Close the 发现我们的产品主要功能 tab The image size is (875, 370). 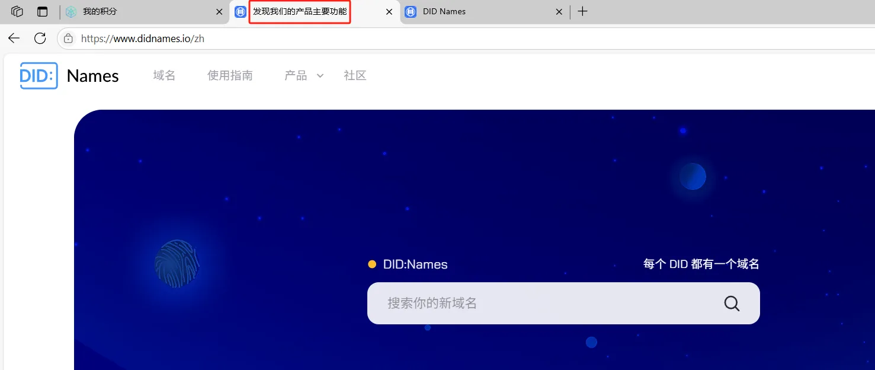(x=389, y=11)
